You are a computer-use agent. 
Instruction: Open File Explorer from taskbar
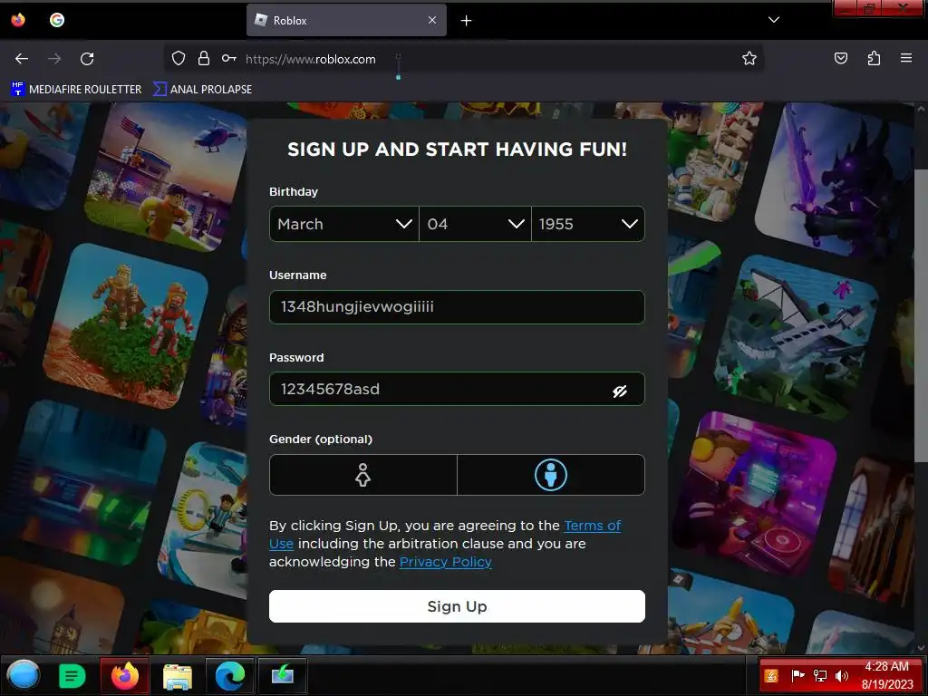point(178,676)
